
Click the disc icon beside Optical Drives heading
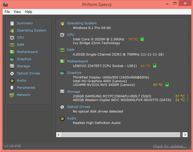point(62,107)
